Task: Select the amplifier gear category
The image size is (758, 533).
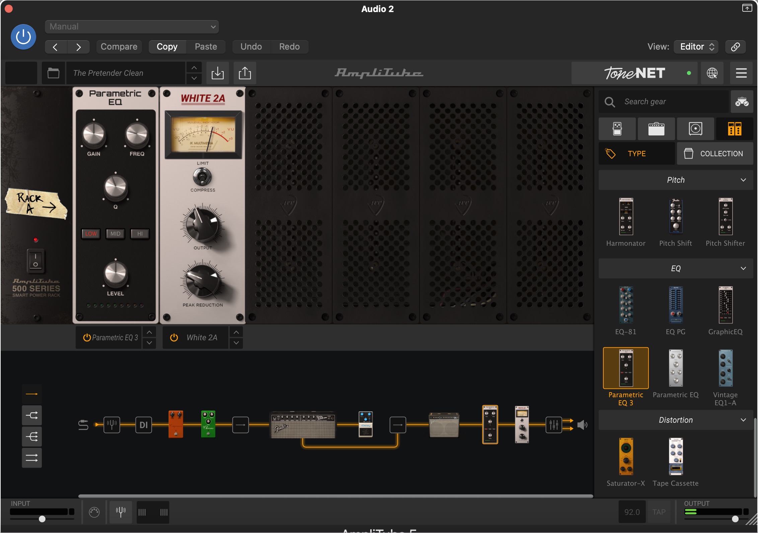Action: (x=656, y=129)
